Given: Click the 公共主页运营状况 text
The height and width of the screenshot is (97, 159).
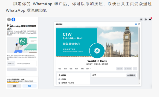Looking at the screenshot, I should pos(16,79).
